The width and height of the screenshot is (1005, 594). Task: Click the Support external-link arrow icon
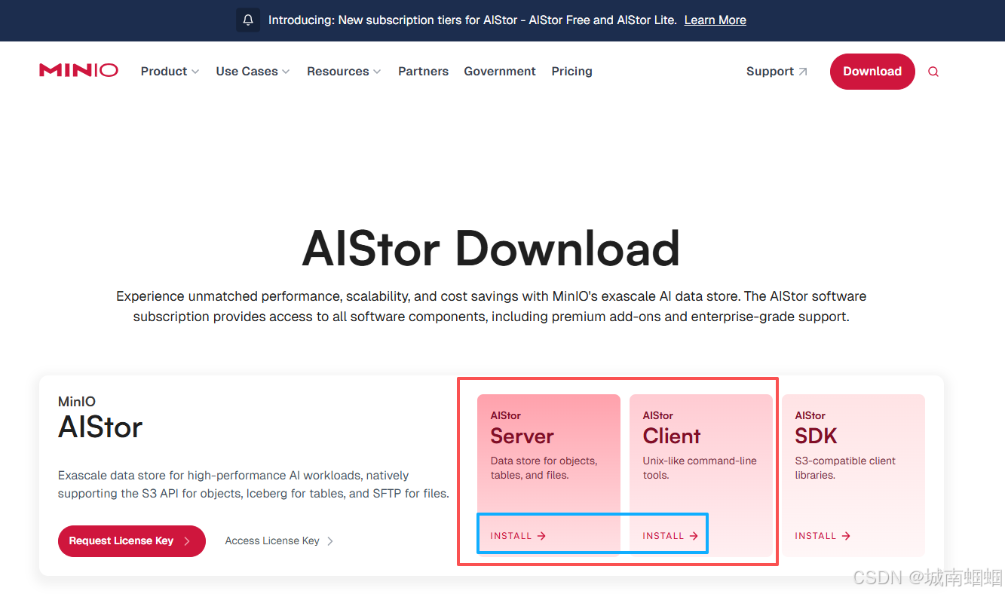[x=803, y=72]
